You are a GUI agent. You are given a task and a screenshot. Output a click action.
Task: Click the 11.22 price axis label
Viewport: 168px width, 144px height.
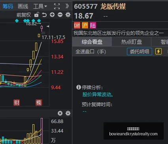click(57, 72)
